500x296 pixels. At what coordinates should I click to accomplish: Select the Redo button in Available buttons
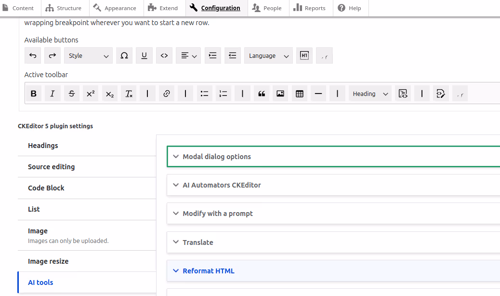[53, 55]
